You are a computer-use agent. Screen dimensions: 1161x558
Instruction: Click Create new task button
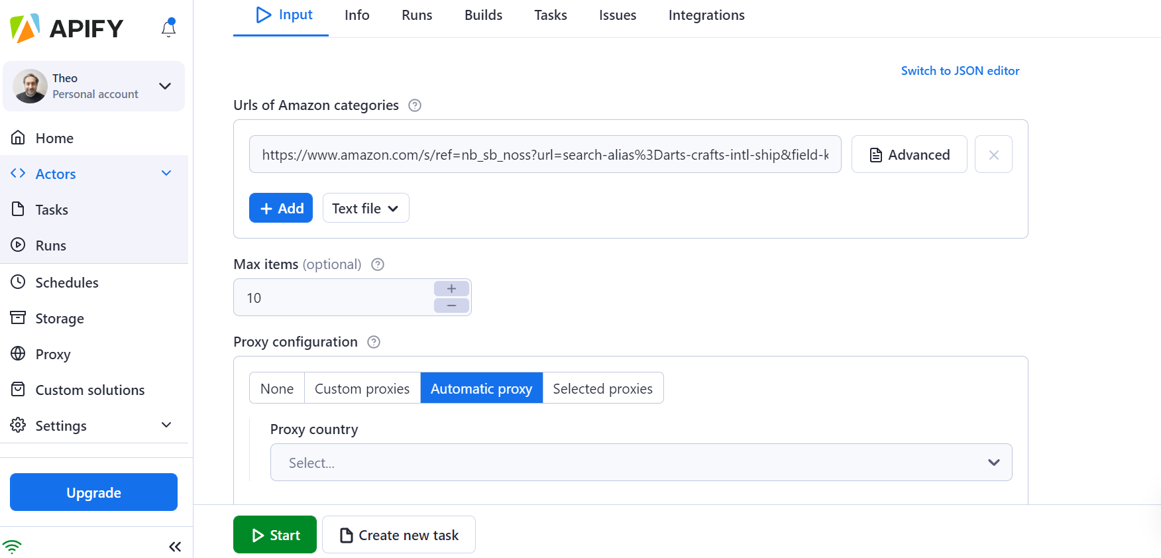399,535
